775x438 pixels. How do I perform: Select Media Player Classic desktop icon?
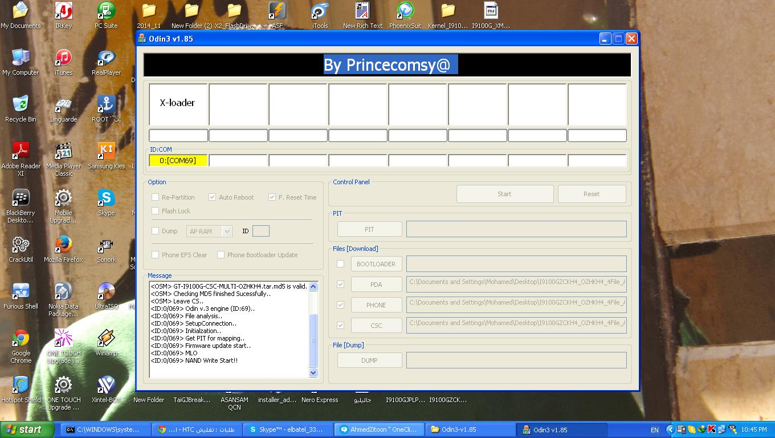click(63, 159)
